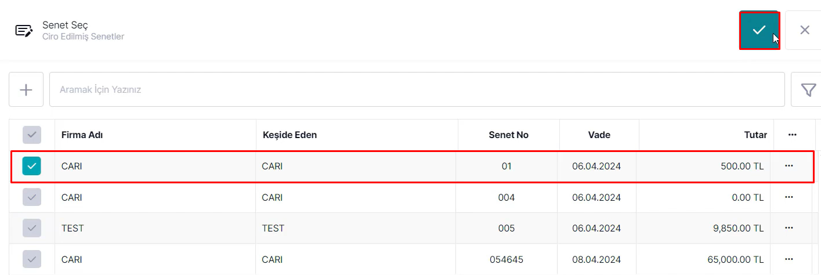
Task: Open the column options three-dot header menu
Action: coord(792,135)
